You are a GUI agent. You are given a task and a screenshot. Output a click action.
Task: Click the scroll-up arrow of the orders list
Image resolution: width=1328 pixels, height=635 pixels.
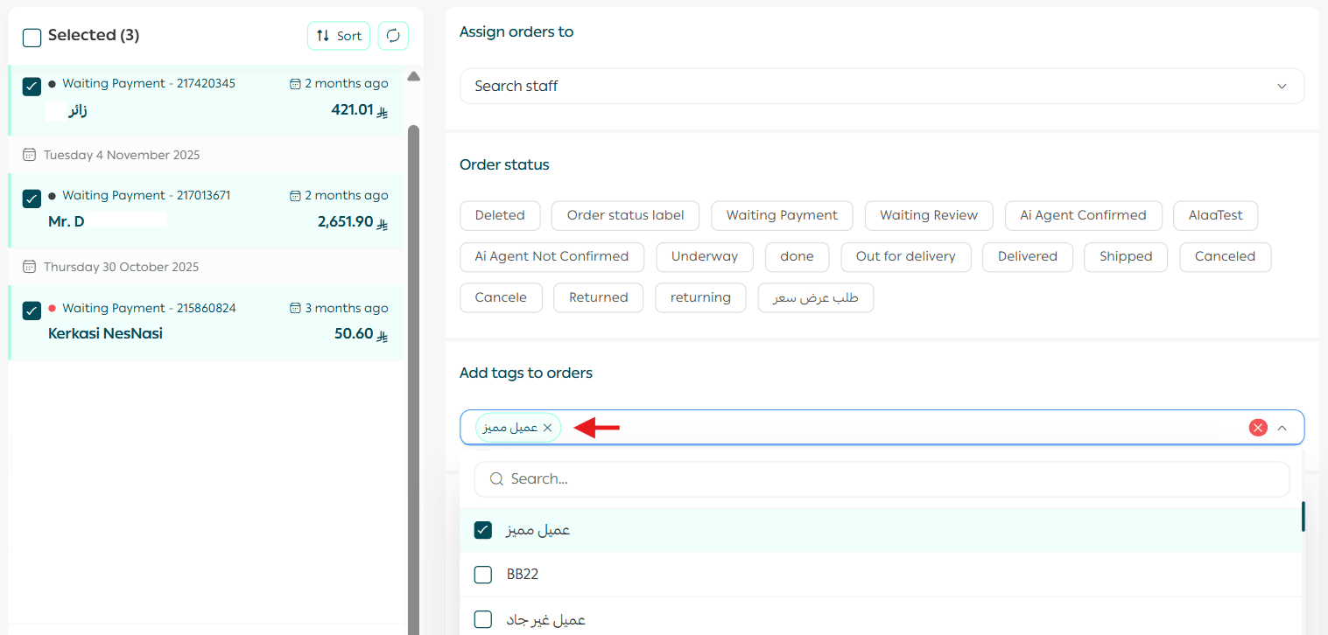pos(413,77)
